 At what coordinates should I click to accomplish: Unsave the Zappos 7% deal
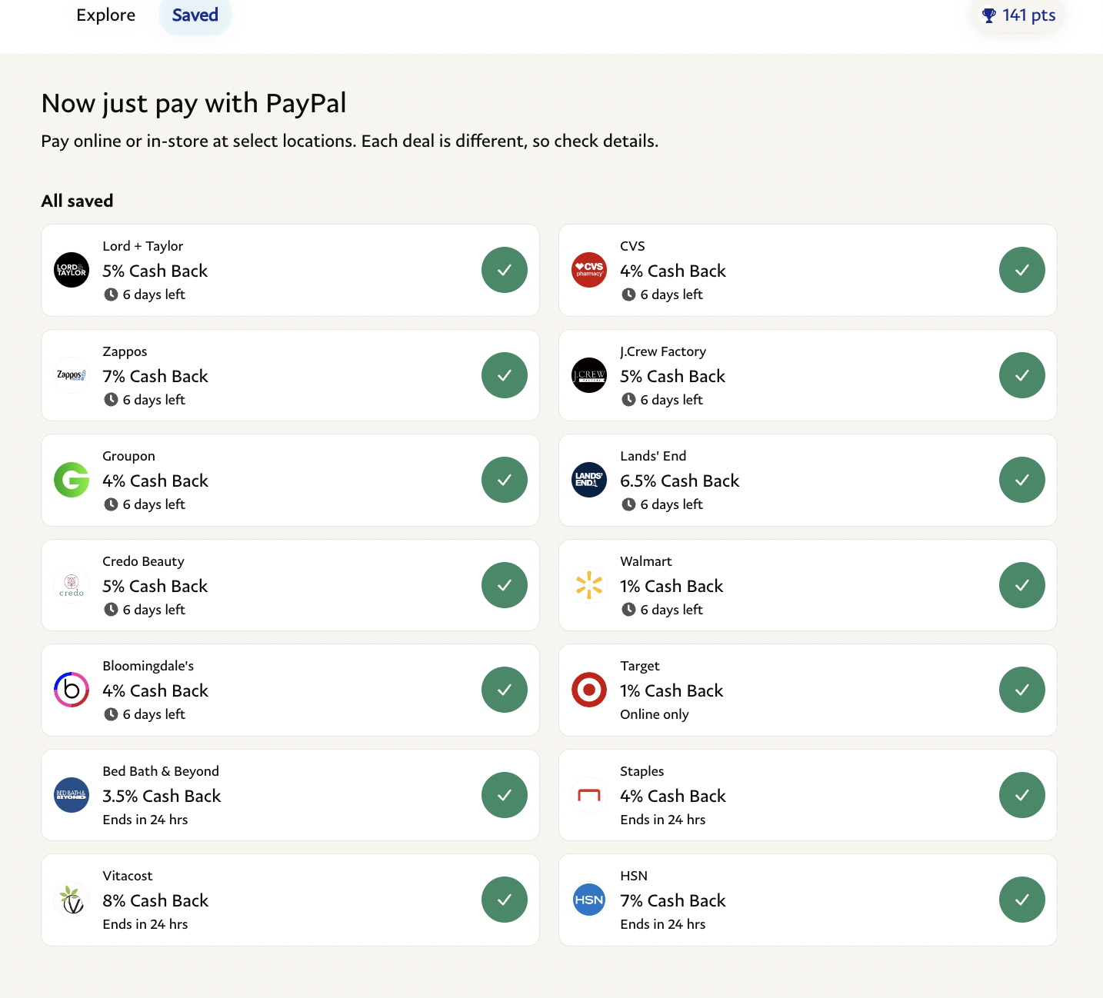click(505, 375)
